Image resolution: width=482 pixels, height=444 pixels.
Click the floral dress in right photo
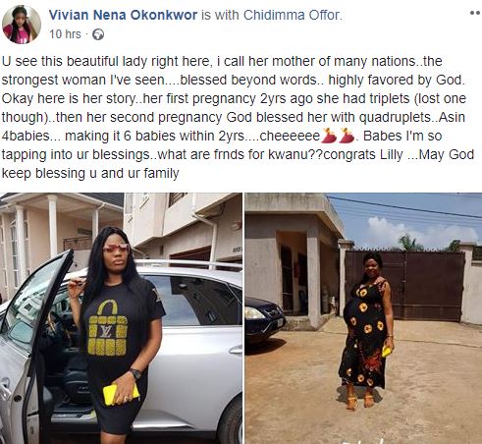pyautogui.click(x=364, y=334)
